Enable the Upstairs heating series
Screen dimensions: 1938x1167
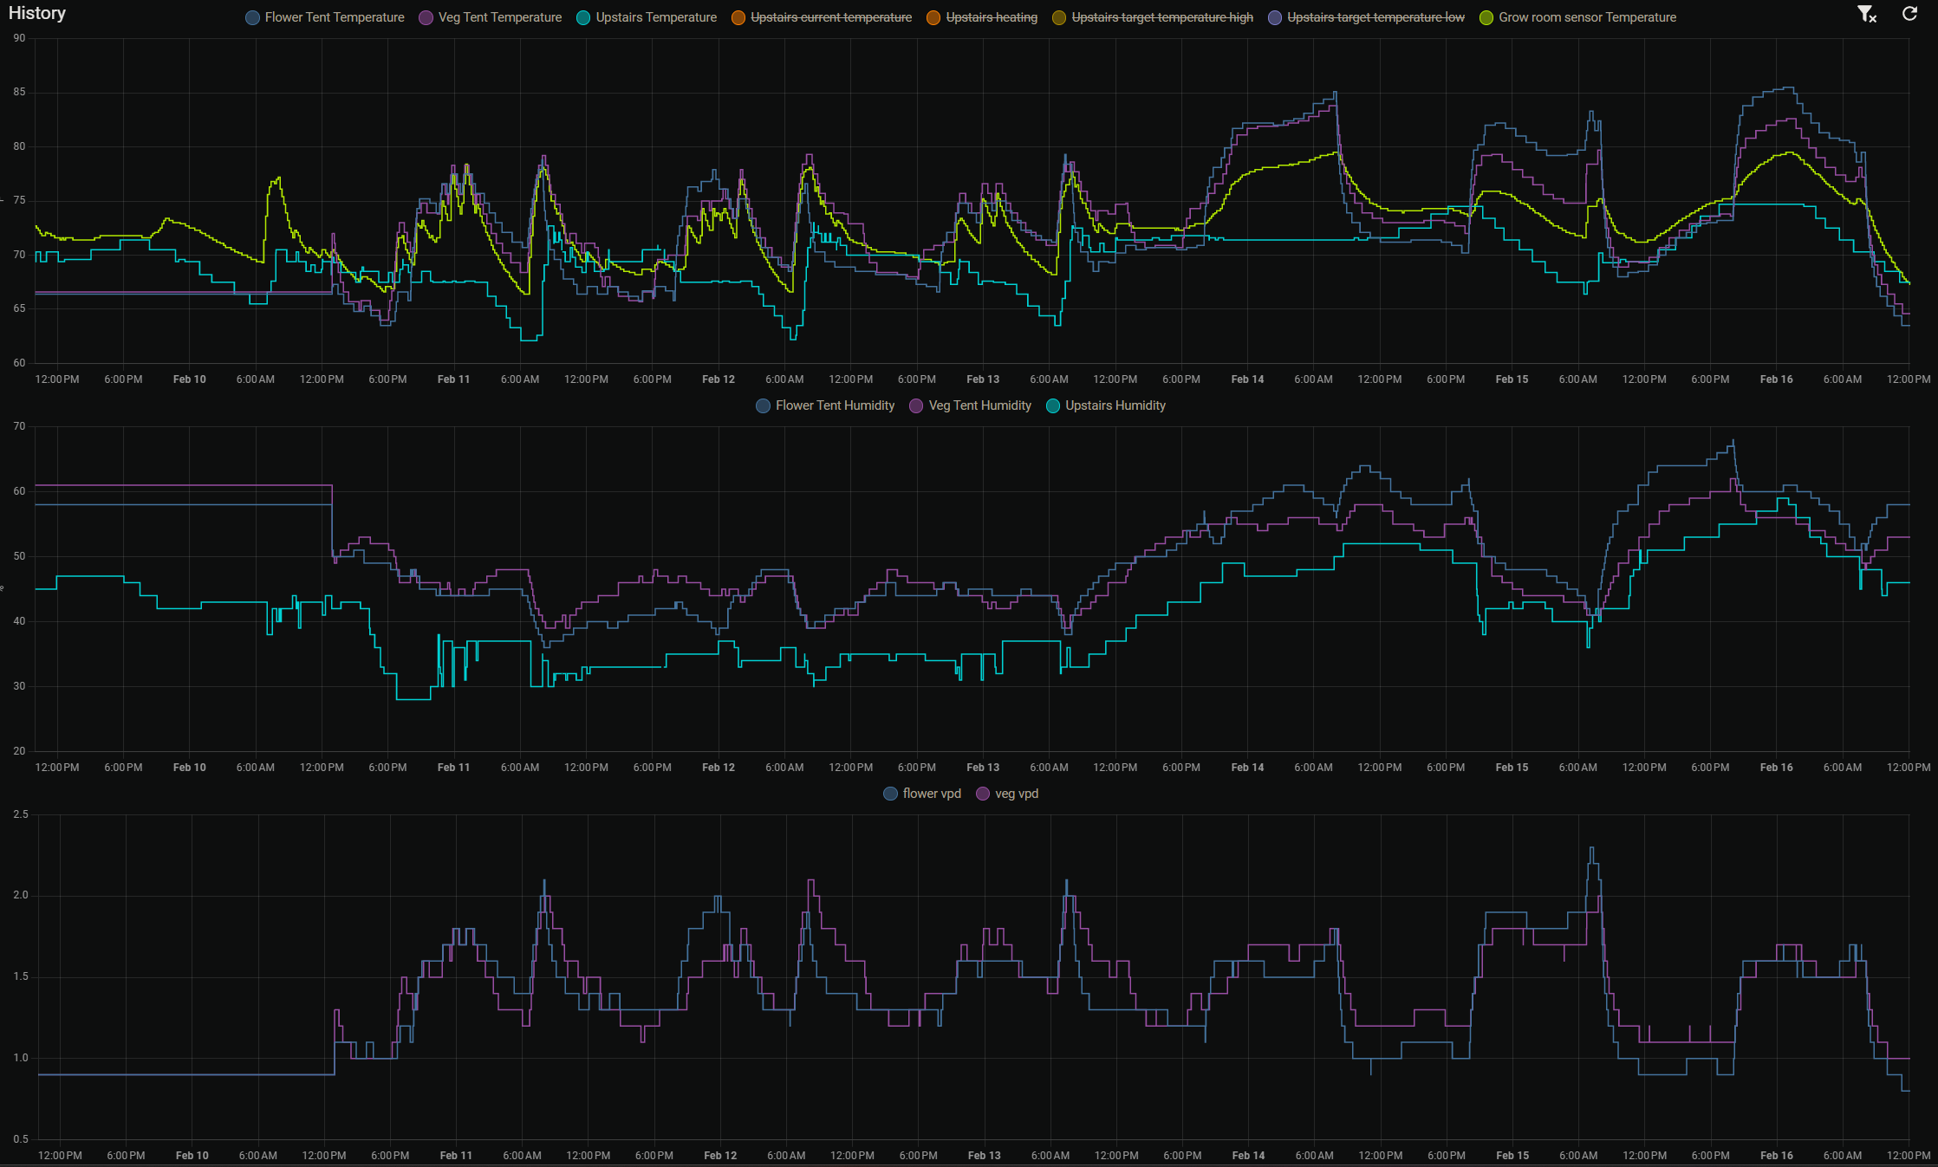click(x=991, y=17)
